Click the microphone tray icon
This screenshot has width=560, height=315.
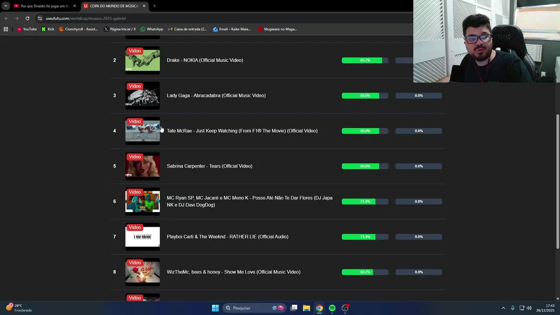click(x=513, y=308)
